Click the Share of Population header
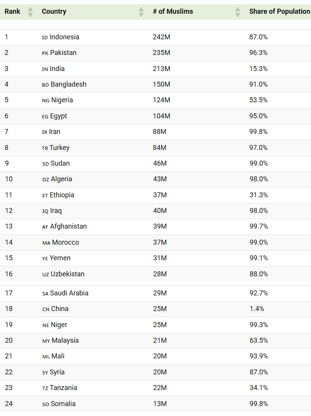311x416 pixels. pyautogui.click(x=279, y=11)
